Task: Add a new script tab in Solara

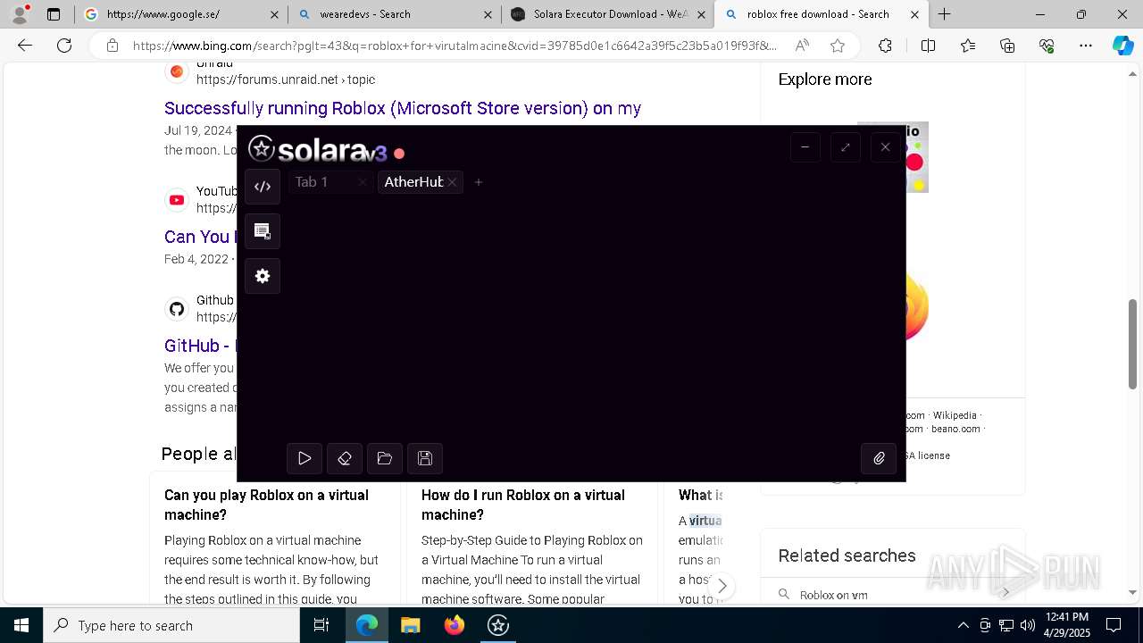Action: pos(479,182)
